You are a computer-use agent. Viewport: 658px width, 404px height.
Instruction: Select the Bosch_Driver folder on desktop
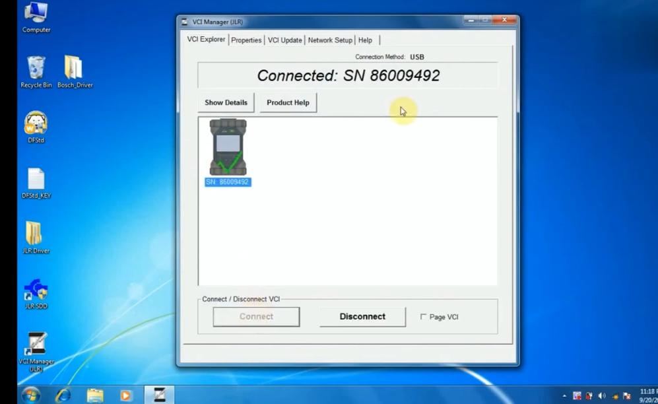point(75,72)
